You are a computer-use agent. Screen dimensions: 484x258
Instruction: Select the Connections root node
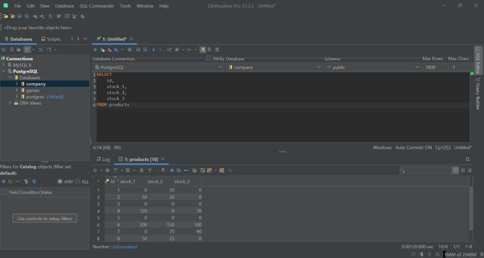click(x=19, y=59)
